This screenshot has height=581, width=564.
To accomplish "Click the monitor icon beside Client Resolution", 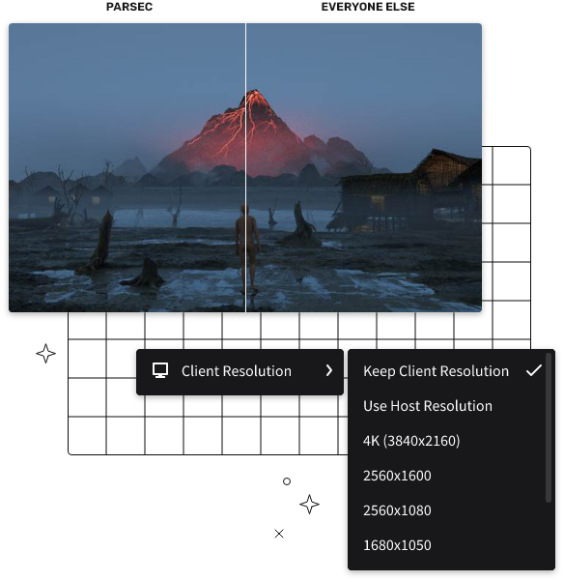I will (x=160, y=370).
